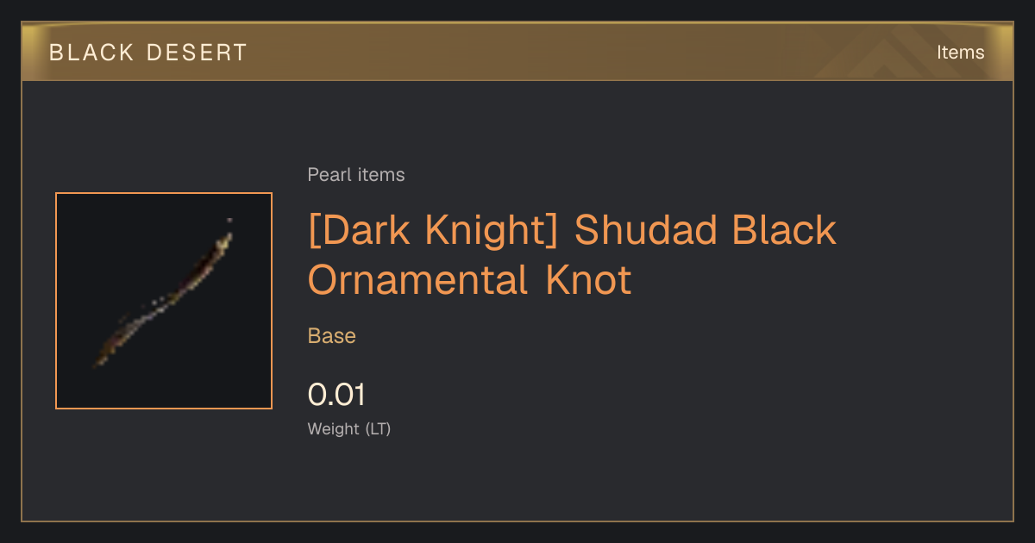Click the Weight (LT) caption

(x=349, y=428)
